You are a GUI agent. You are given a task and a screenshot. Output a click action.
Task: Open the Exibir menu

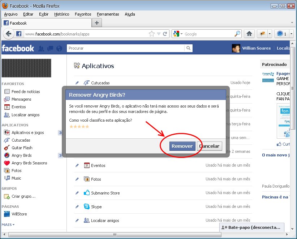pyautogui.click(x=44, y=14)
